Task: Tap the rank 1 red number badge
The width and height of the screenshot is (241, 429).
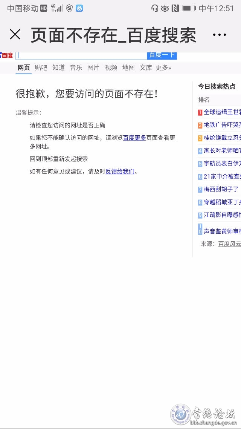Action: [200, 112]
